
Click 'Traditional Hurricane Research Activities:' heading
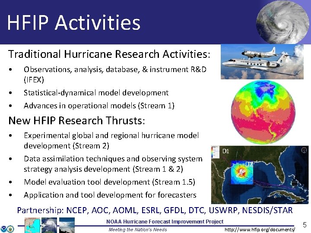109,54
